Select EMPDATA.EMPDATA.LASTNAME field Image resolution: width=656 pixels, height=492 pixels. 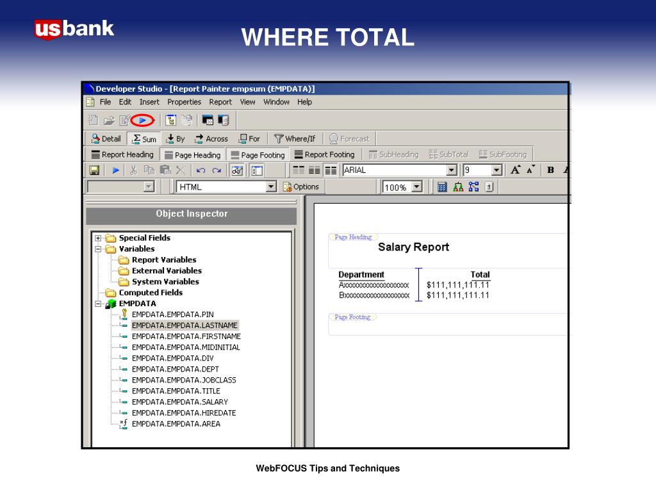184,325
